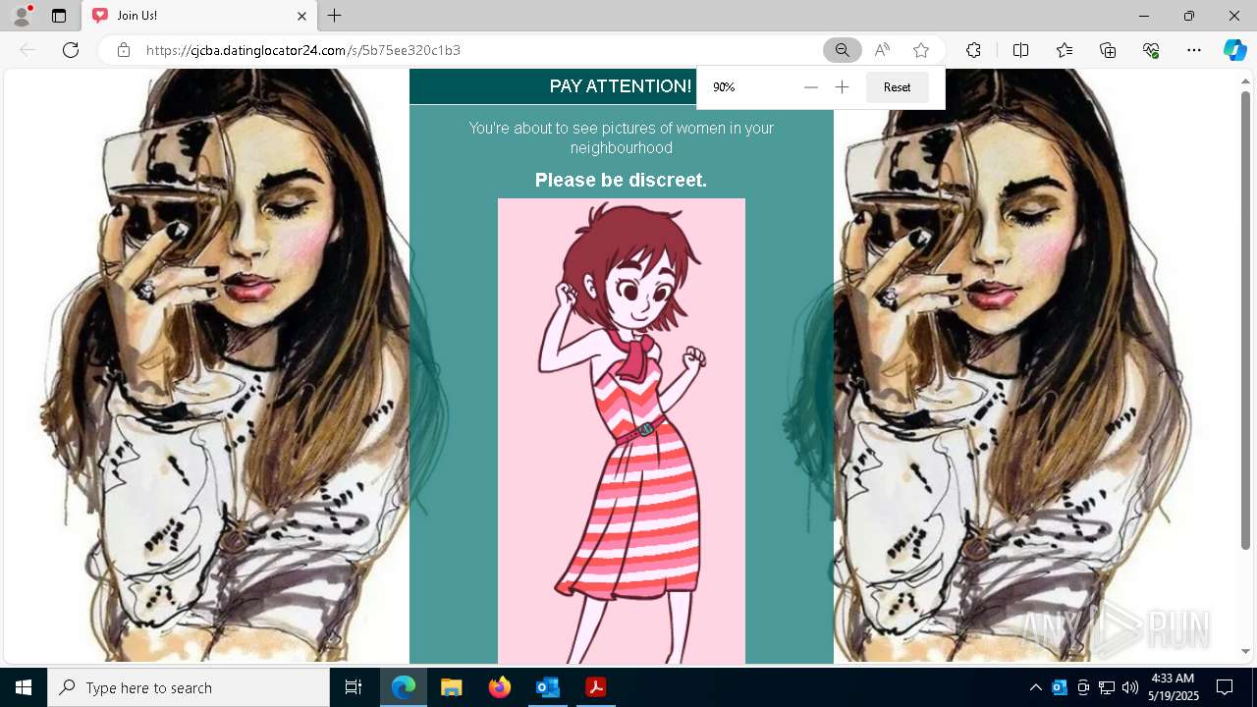Click the cartoon girl image
Viewport: 1257px width, 707px height.
click(622, 431)
